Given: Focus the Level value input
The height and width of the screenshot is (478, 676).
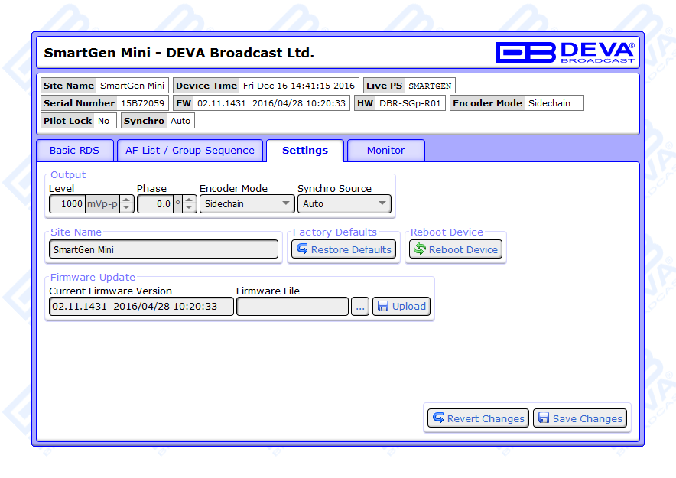Looking at the screenshot, I should [67, 204].
